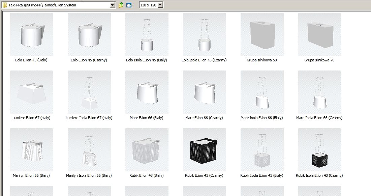Click the label text 'Lumiere Isola E.ion 67 (bialy)'
This screenshot has height=196, width=371.
(x=89, y=118)
